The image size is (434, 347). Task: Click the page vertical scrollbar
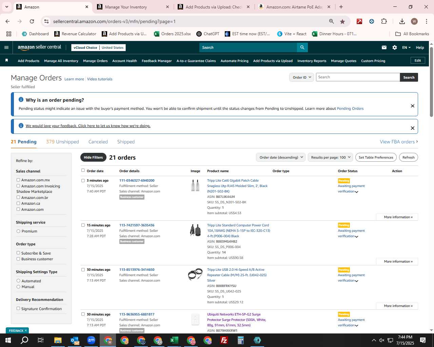(431, 81)
